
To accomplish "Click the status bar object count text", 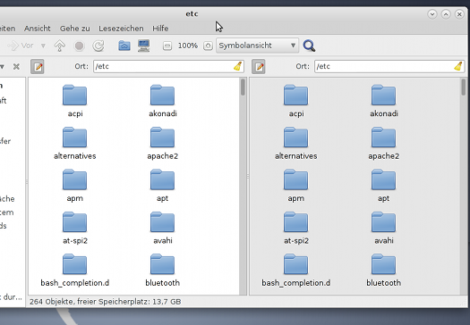I will click(x=106, y=302).
